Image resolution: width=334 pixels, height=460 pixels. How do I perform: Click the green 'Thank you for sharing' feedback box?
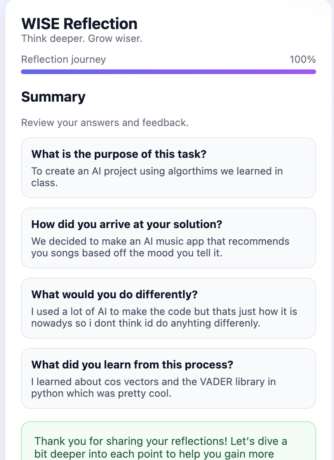click(168, 442)
